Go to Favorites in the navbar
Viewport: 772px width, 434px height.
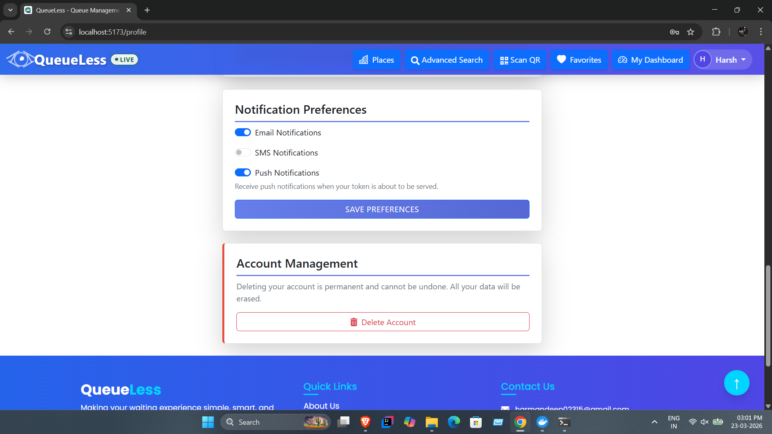579,60
